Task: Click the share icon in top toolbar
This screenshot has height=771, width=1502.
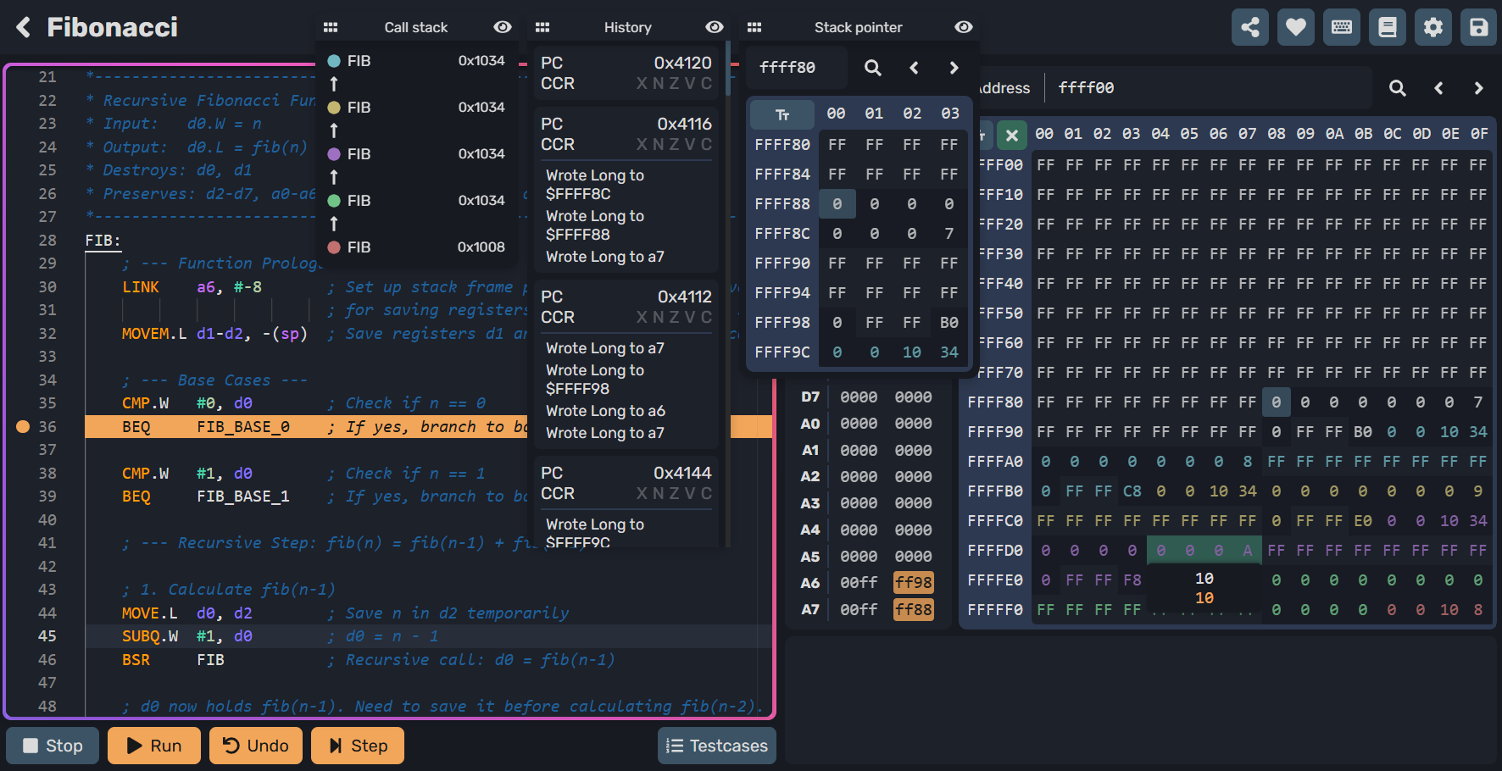Action: (x=1250, y=27)
